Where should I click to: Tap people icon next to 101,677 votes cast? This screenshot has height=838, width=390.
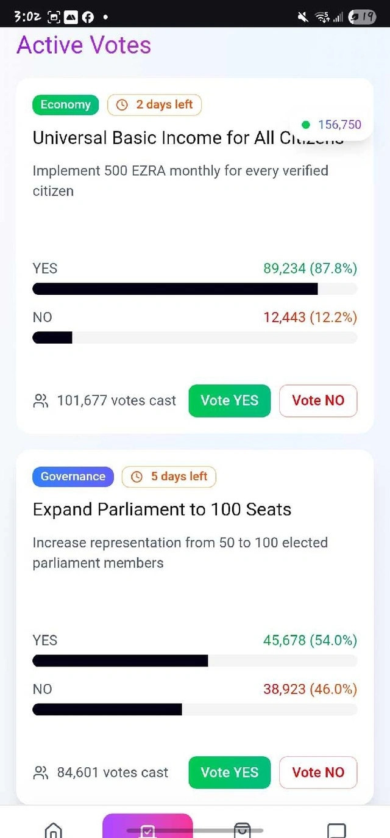41,401
